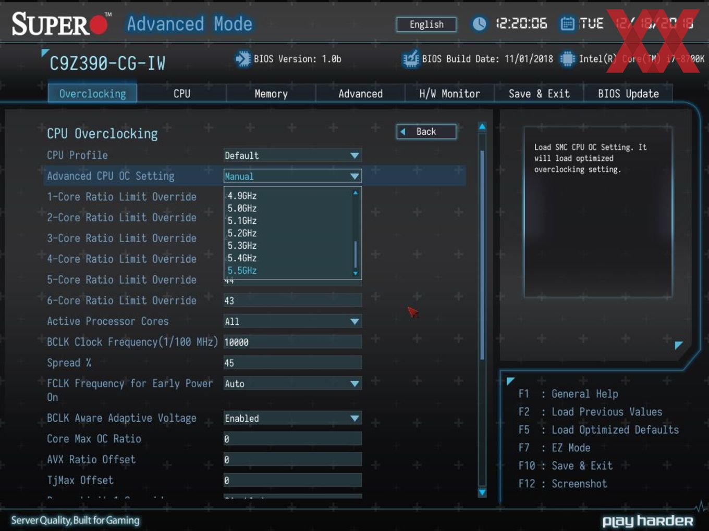Click the CPU Profile label
Screen dimensions: 709x531
click(77, 155)
